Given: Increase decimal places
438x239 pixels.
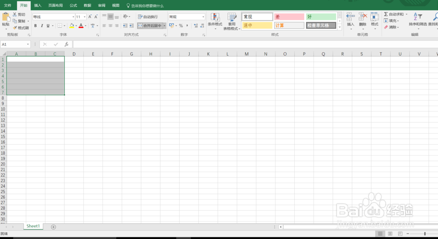Looking at the screenshot, I should tap(196, 26).
